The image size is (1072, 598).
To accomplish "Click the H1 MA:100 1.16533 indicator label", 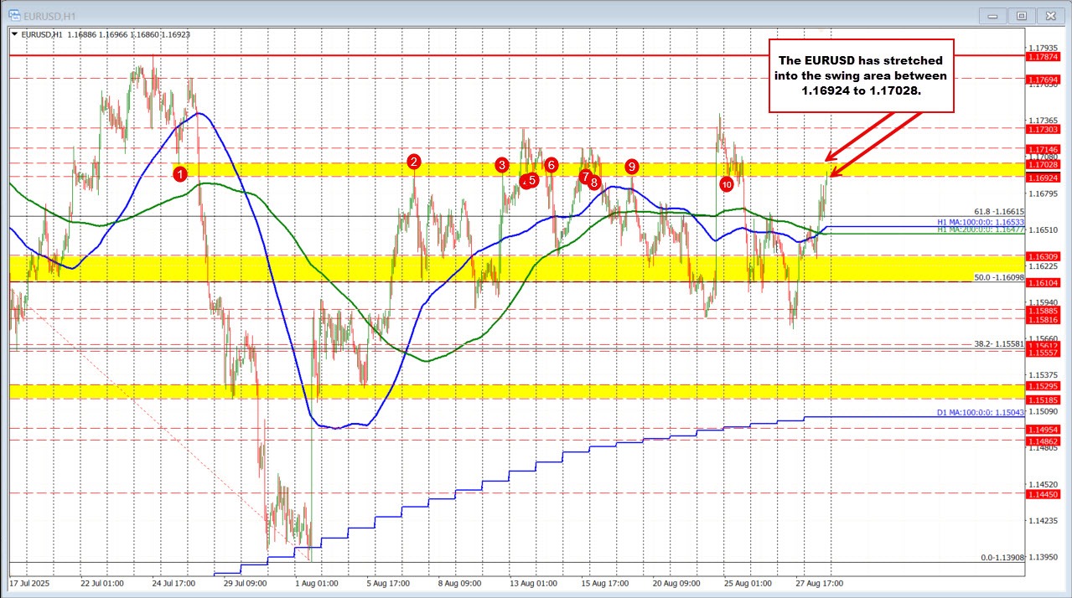I will 981,222.
